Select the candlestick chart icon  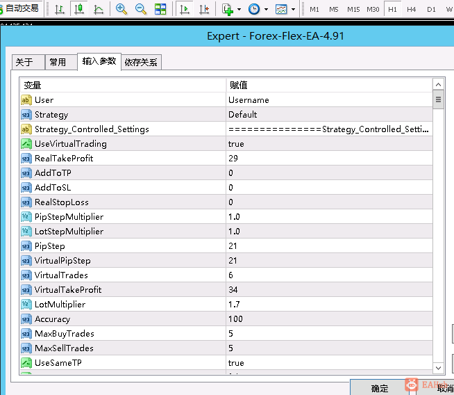[78, 9]
